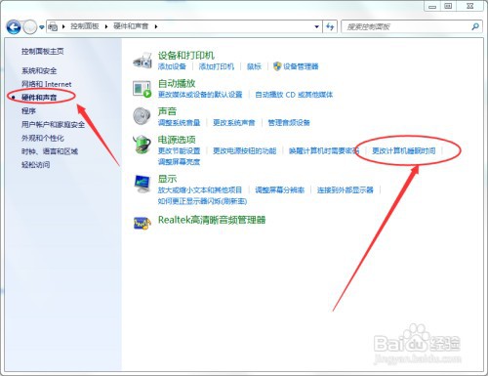Select 硬件和声音 in sidebar
Image resolution: width=488 pixels, height=376 pixels.
(39, 97)
